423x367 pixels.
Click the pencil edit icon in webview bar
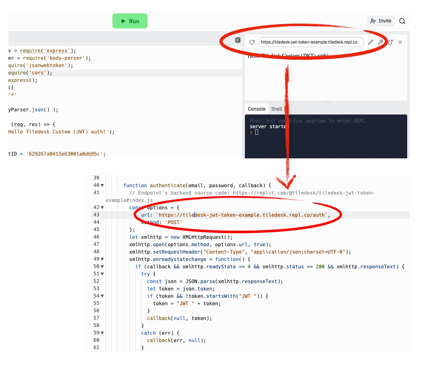tap(371, 42)
